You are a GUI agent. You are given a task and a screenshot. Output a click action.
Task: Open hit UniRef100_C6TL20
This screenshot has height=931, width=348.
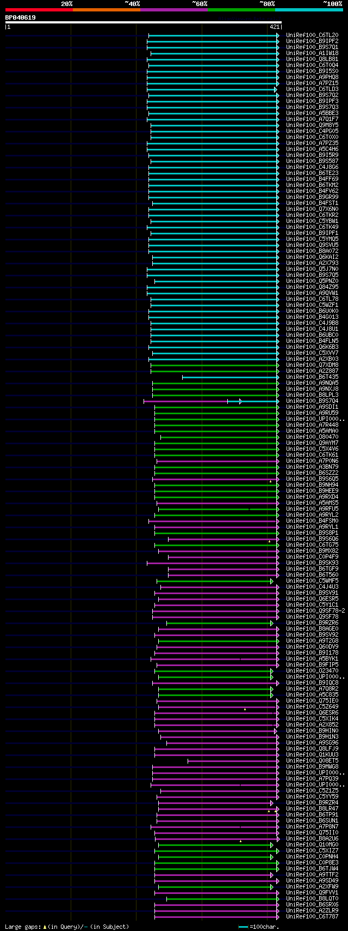click(312, 35)
